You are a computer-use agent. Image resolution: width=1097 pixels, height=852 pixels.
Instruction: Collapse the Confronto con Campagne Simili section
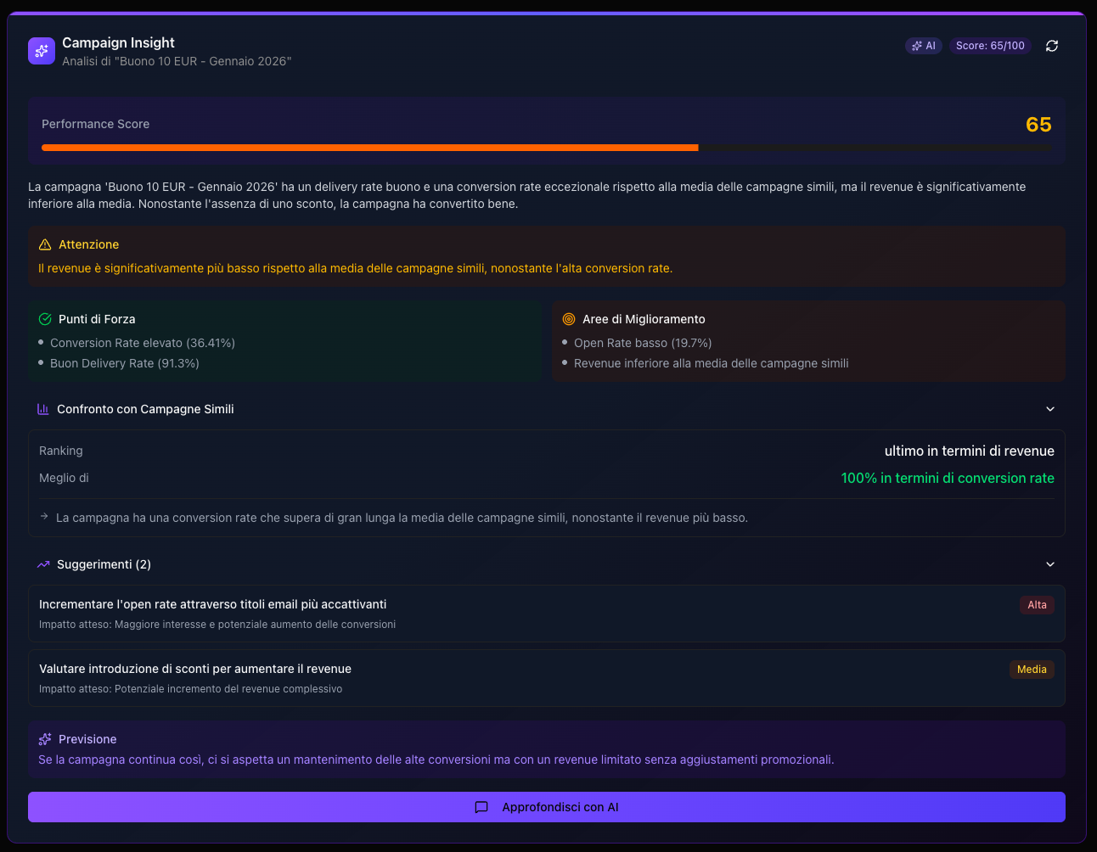point(1050,409)
